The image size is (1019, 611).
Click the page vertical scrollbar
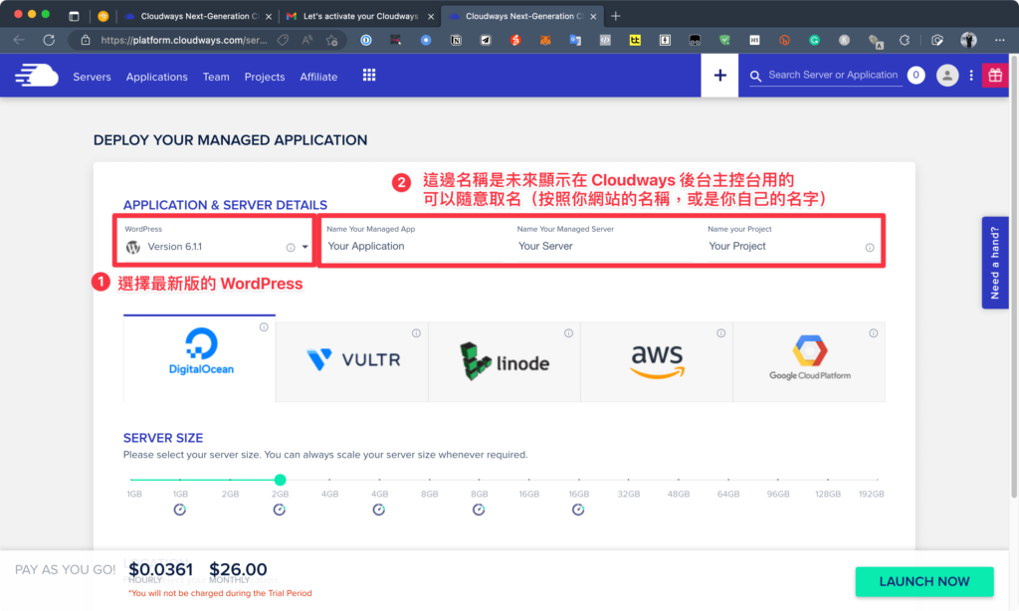coord(1014,277)
